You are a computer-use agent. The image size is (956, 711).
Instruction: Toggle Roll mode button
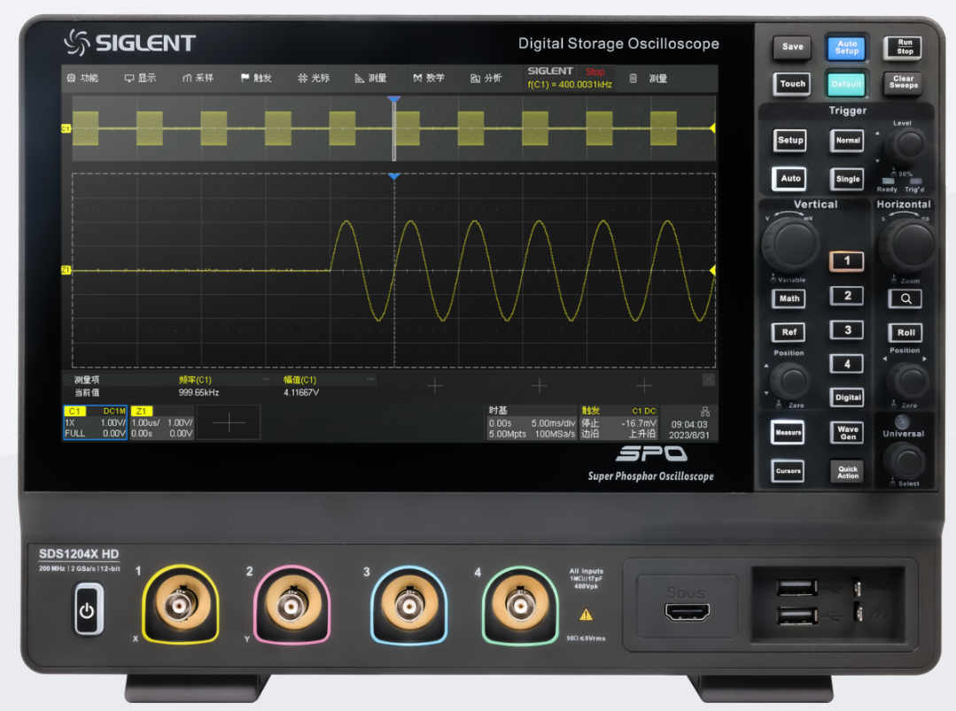click(x=905, y=333)
